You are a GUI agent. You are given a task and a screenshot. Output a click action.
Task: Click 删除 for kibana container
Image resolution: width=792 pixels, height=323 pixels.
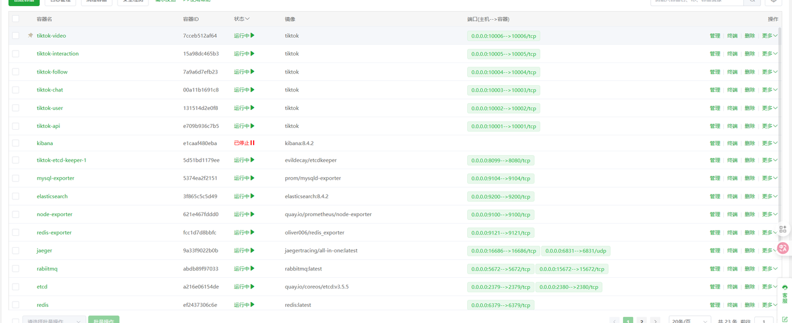pos(750,143)
